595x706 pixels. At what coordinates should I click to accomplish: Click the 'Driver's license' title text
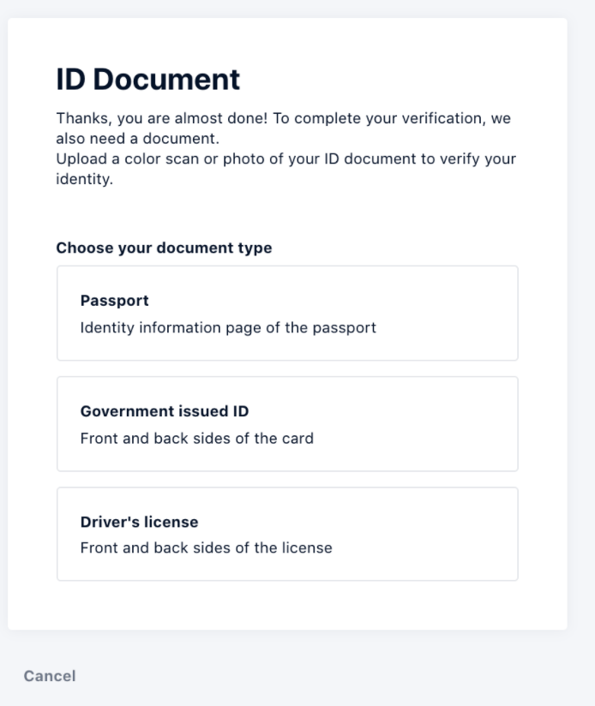tap(139, 522)
